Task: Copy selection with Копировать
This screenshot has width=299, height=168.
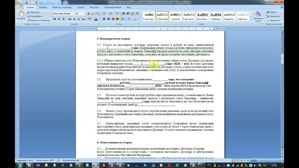Action: (x=35, y=16)
